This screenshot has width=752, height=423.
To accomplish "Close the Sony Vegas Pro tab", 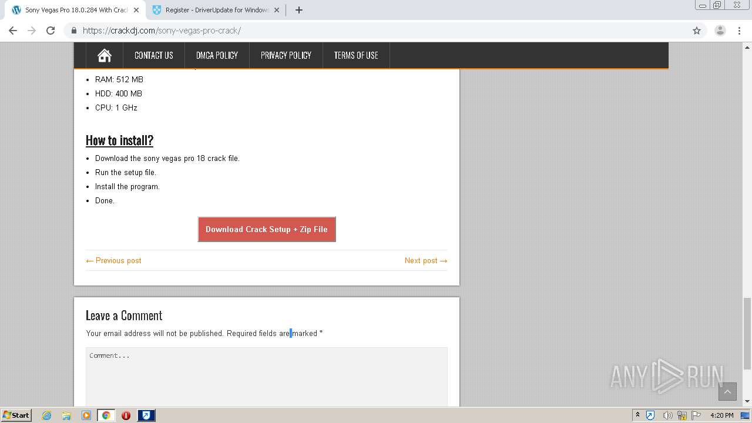I will (136, 10).
